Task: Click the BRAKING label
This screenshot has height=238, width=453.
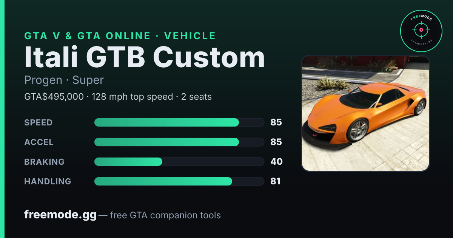Action: coord(44,162)
